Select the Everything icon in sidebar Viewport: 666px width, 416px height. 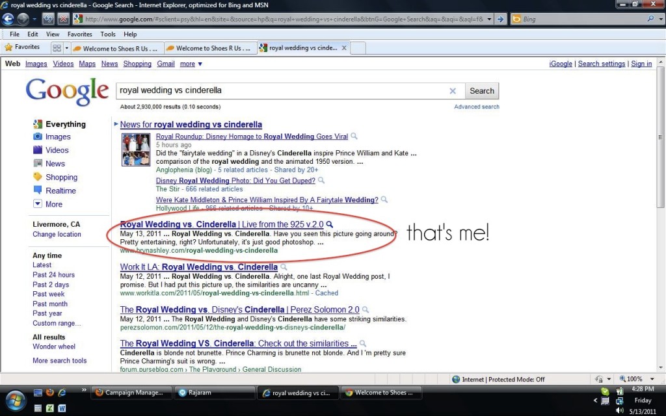point(38,124)
